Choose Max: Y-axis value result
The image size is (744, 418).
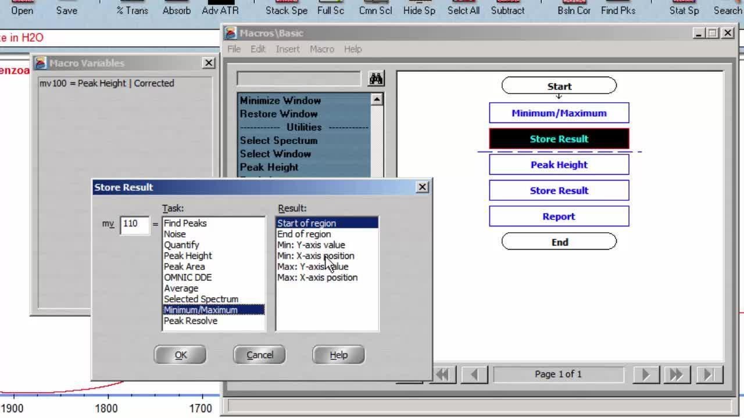click(313, 266)
